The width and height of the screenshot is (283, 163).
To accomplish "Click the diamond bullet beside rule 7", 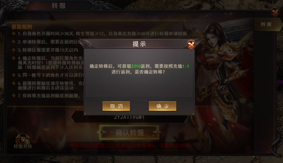I will [14, 95].
